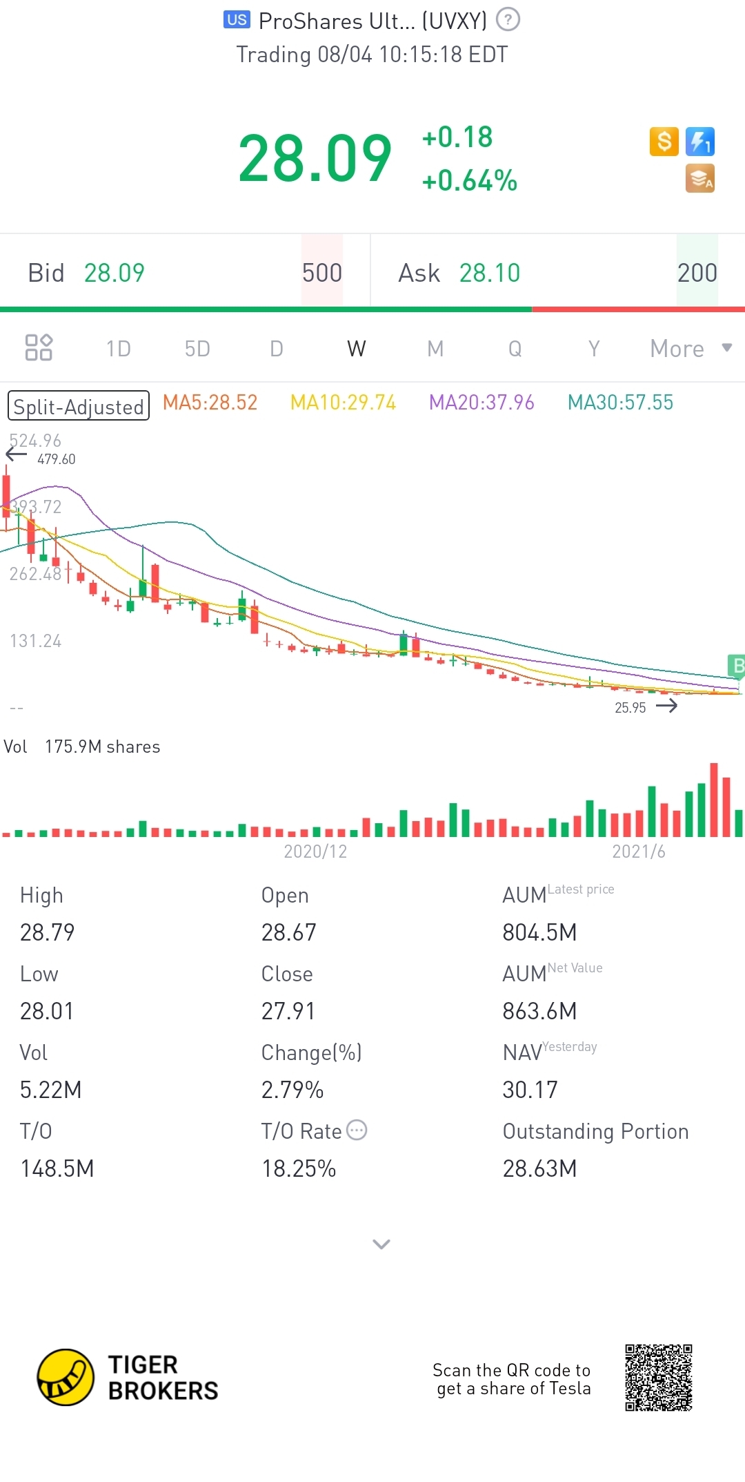
Task: Tap the +0.64% change value
Action: [470, 180]
